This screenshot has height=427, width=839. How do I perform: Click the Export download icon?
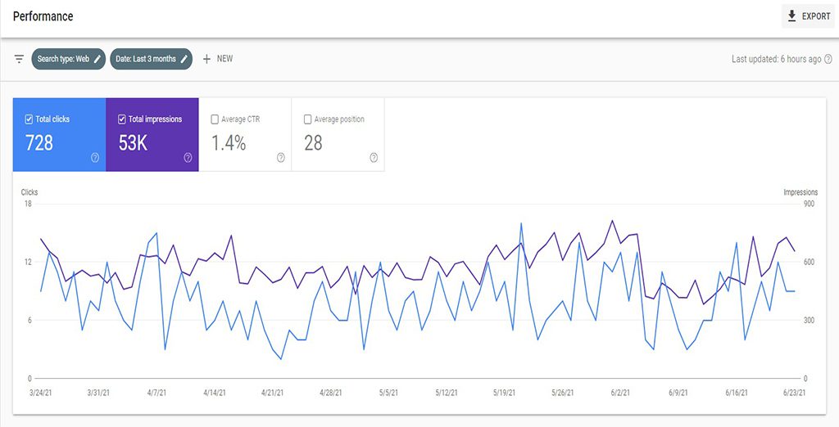coord(791,16)
